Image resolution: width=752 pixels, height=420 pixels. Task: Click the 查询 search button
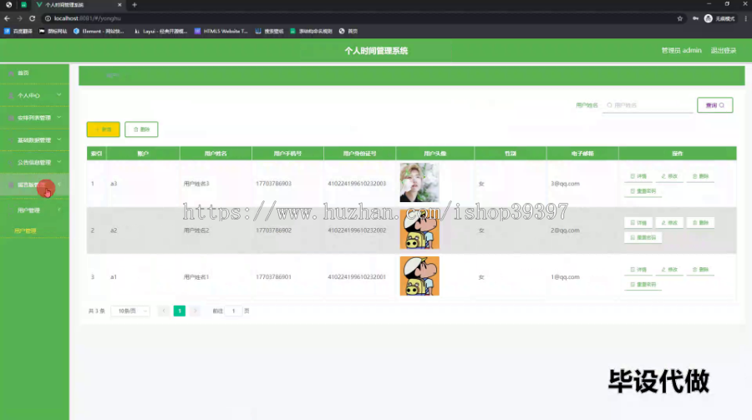[714, 105]
